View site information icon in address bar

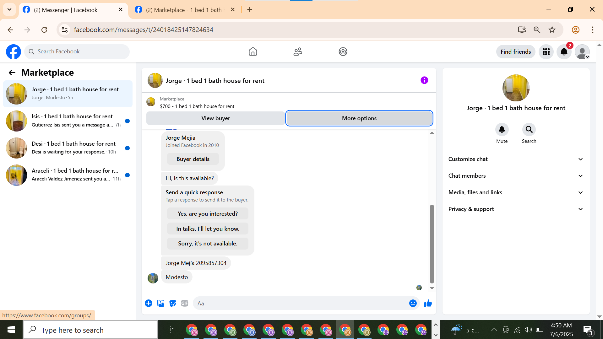[x=64, y=30]
